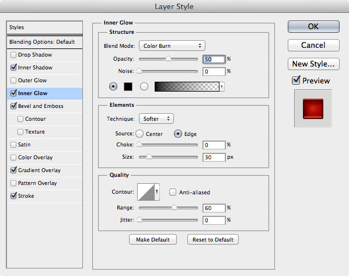Click the Opacity slider handle
This screenshot has width=349, height=276.
tap(168, 59)
